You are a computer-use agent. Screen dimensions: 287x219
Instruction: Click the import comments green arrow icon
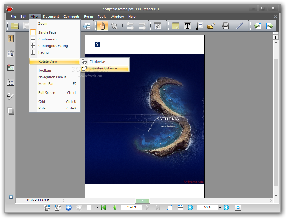[x=257, y=26]
